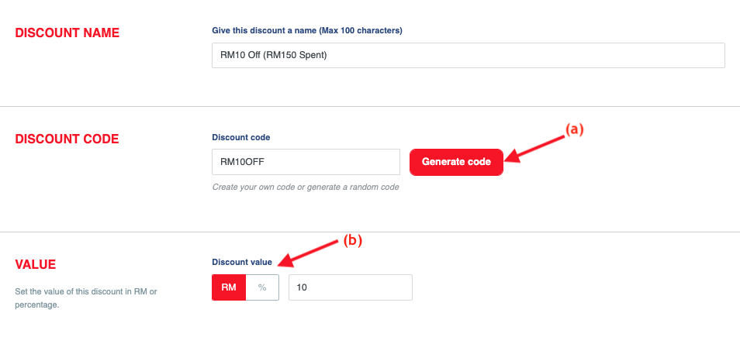Click the "Discount value" field label
Viewport: 740px width, 337px height.
(242, 262)
